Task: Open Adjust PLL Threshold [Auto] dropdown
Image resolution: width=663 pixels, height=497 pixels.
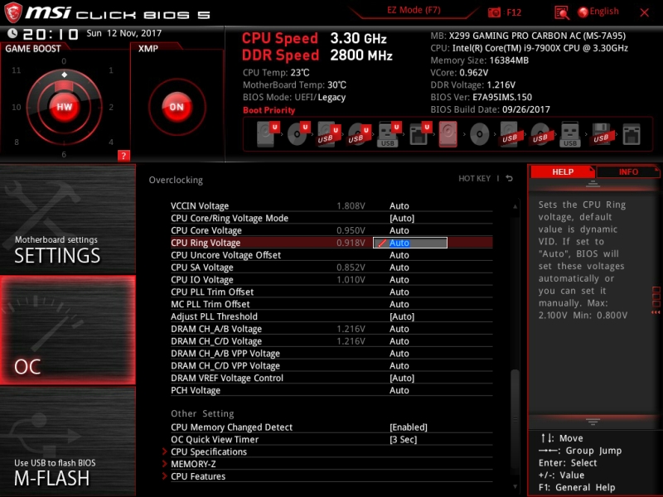Action: [402, 316]
